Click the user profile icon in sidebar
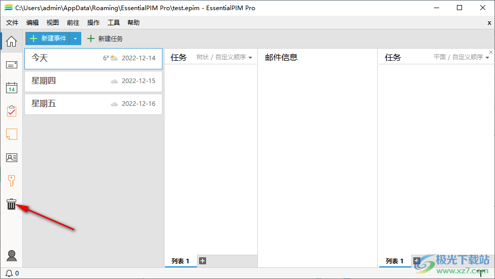The width and height of the screenshot is (495, 279). pos(12,256)
